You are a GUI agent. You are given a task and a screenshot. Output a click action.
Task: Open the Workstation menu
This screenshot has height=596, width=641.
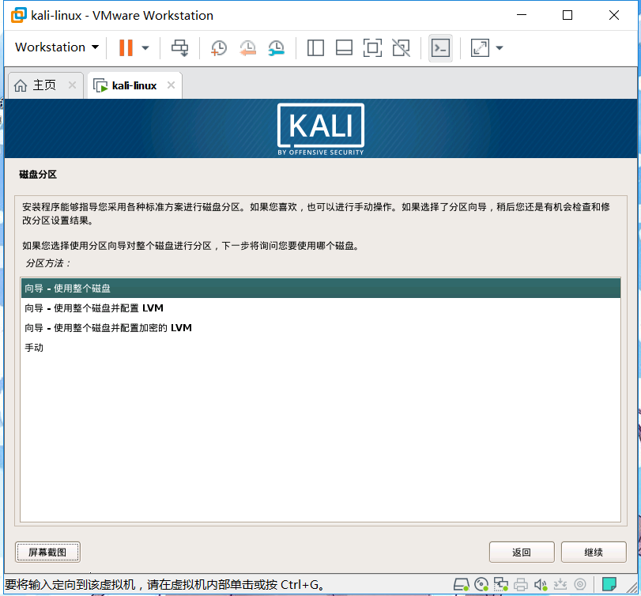(57, 47)
